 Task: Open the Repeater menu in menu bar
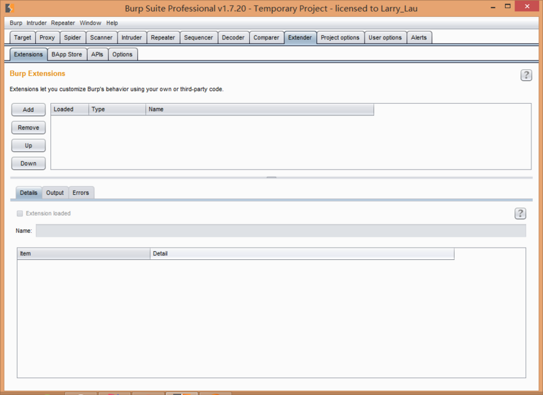62,23
